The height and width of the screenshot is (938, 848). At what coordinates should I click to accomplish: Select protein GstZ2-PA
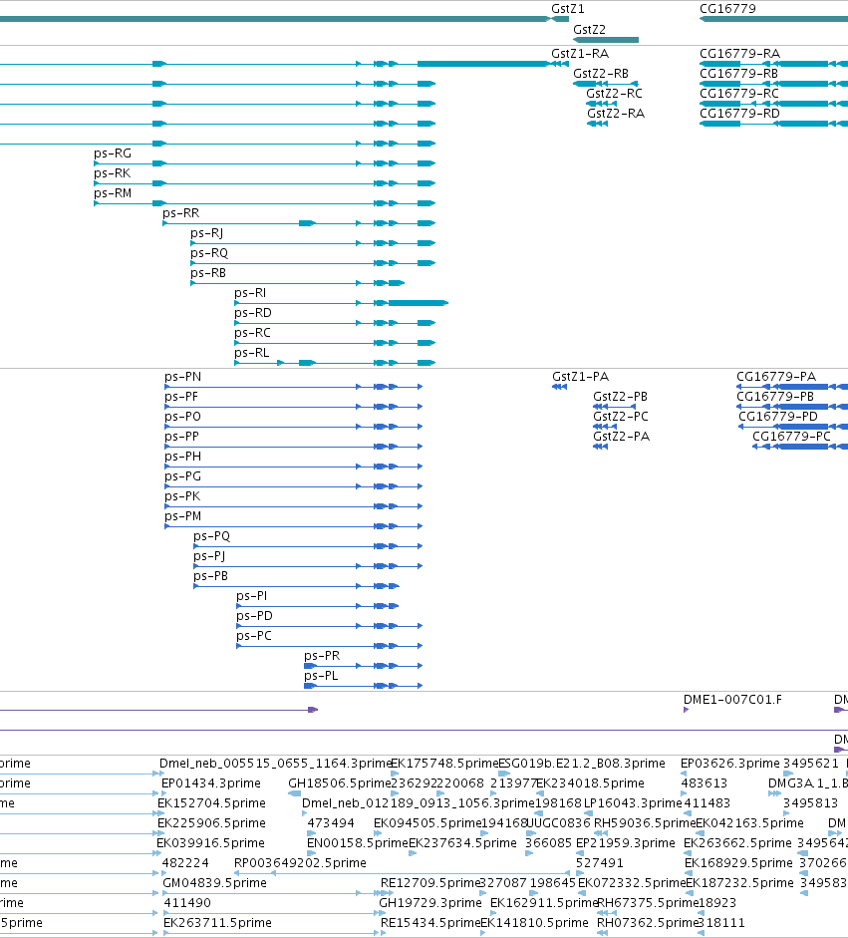(622, 437)
